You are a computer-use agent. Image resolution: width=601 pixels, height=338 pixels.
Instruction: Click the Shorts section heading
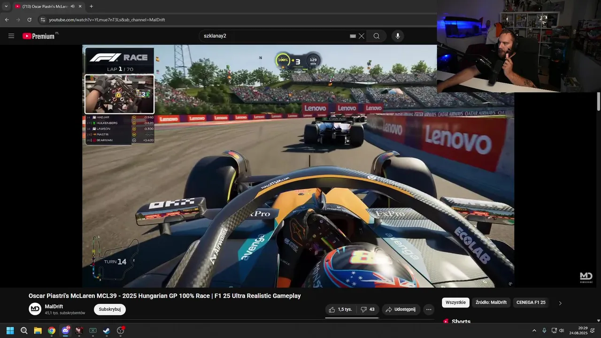pos(461,322)
